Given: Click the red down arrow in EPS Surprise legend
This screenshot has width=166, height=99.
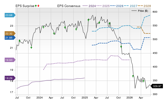Looking at the screenshot, I should point(38,6).
